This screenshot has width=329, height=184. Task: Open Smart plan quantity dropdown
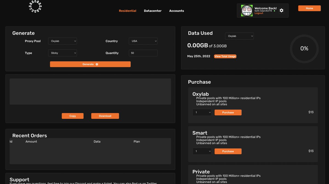(x=202, y=151)
